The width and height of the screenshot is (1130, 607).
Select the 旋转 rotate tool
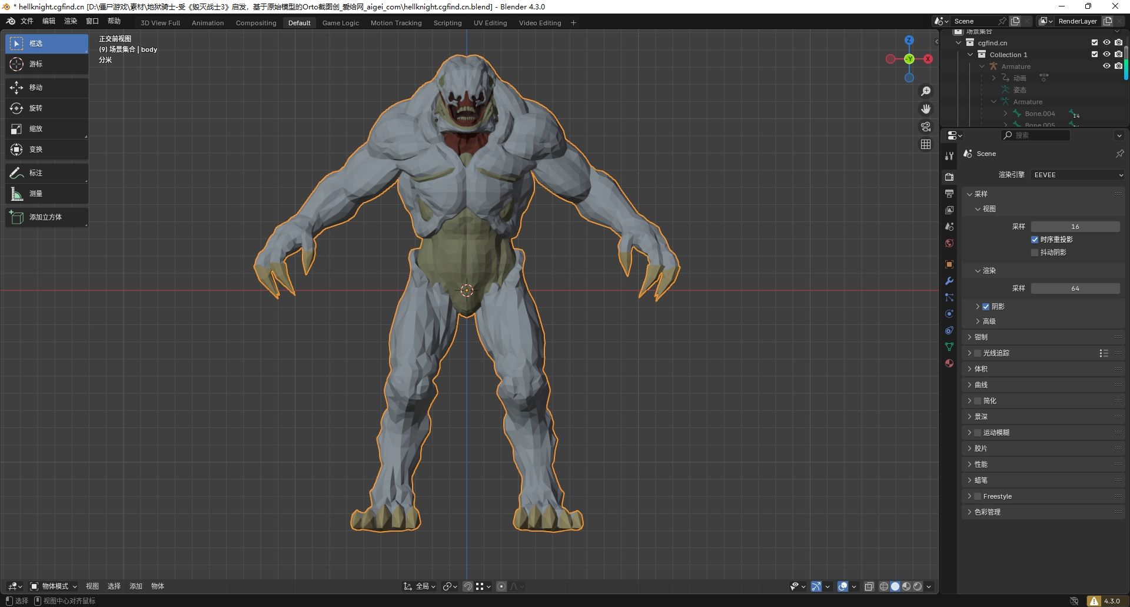click(47, 108)
